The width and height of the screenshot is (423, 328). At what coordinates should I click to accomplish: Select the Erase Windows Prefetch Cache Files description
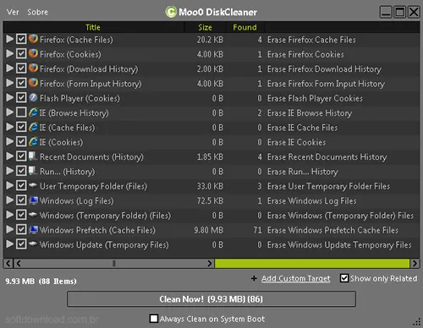coord(332,230)
